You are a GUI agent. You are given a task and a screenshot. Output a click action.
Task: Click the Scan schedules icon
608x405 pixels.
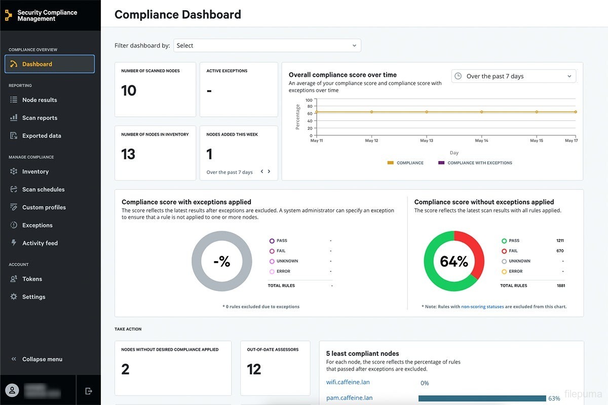pyautogui.click(x=14, y=189)
